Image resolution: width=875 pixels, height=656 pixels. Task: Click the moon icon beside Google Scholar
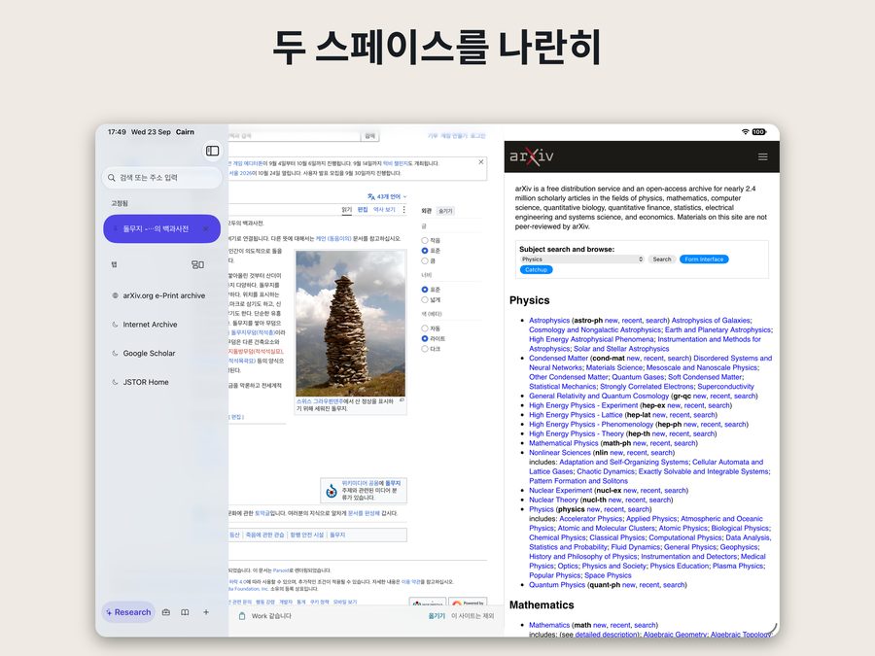[x=115, y=353]
